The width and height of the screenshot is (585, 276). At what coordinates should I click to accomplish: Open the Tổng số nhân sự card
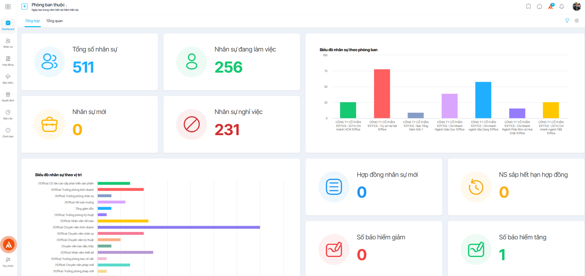coord(90,62)
